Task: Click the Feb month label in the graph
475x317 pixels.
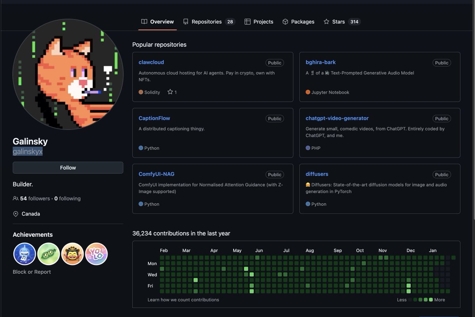Action: pyautogui.click(x=164, y=250)
